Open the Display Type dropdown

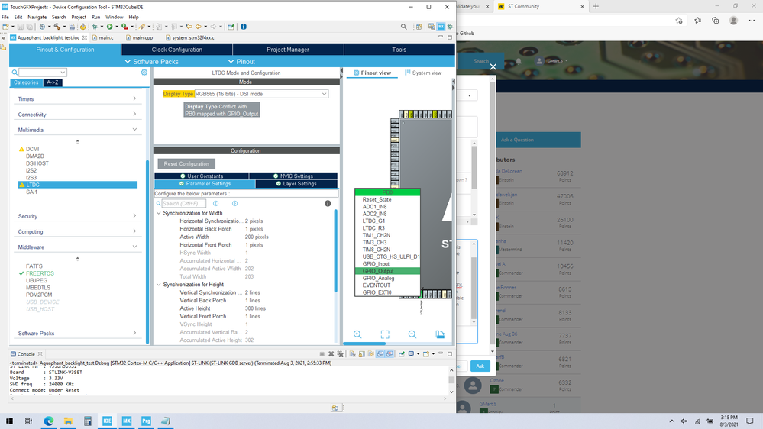[261, 94]
